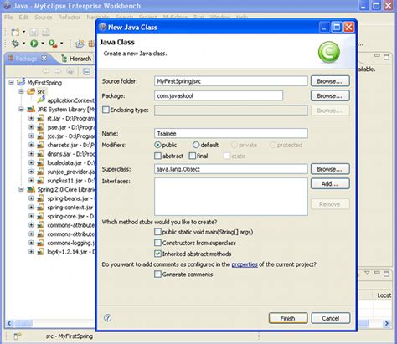Open the File menu
Image resolution: width=397 pixels, height=344 pixels.
coord(8,18)
